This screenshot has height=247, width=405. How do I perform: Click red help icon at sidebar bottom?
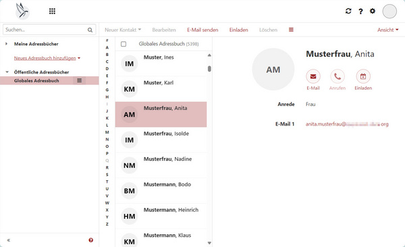[90, 240]
